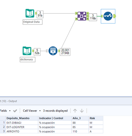Viewport: 132px width, 136px height.
Task: Click the Indicador | Control column header
Action: (x=55, y=118)
